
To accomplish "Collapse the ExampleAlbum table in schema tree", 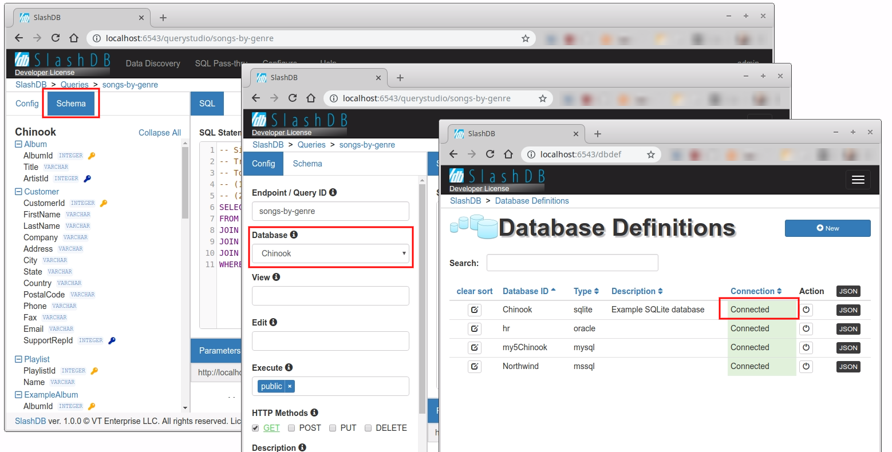I will (18, 395).
